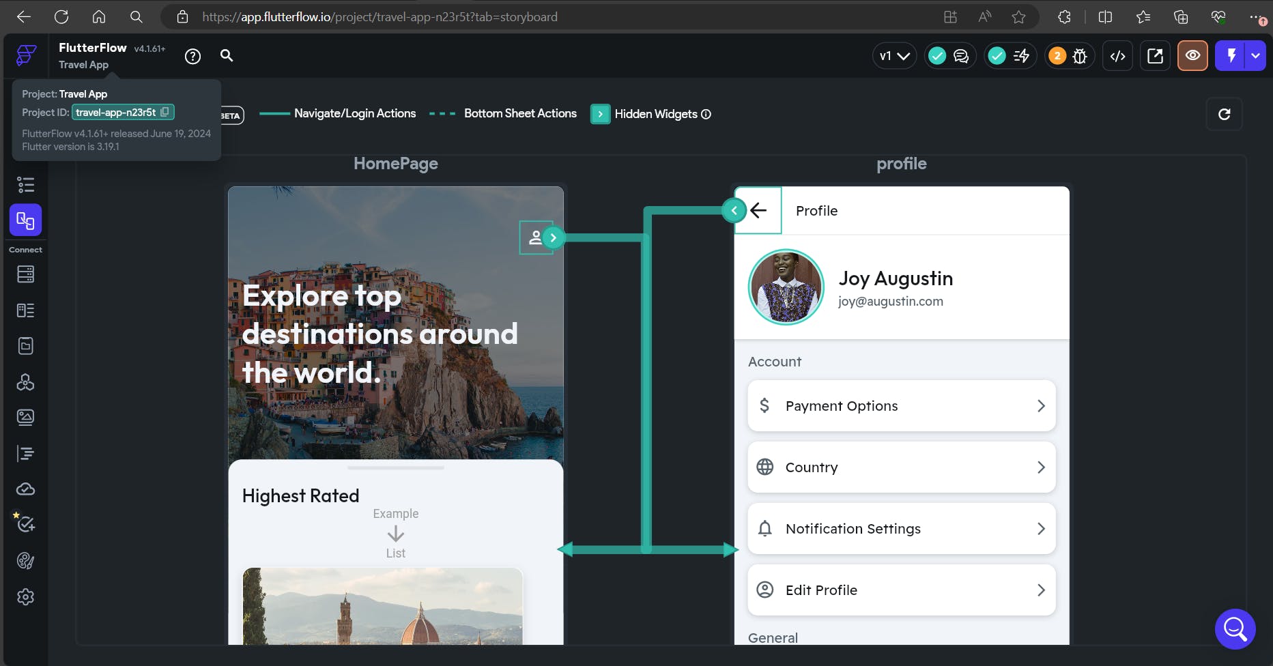Image resolution: width=1273 pixels, height=666 pixels.
Task: Open the help question mark menu
Action: (193, 57)
